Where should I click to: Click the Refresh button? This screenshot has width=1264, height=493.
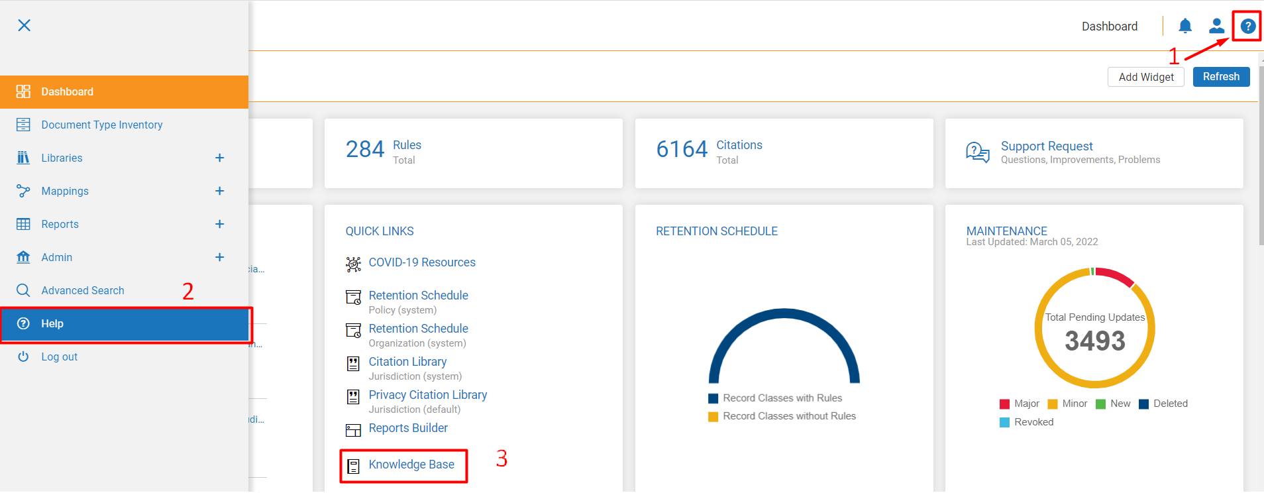(x=1221, y=77)
